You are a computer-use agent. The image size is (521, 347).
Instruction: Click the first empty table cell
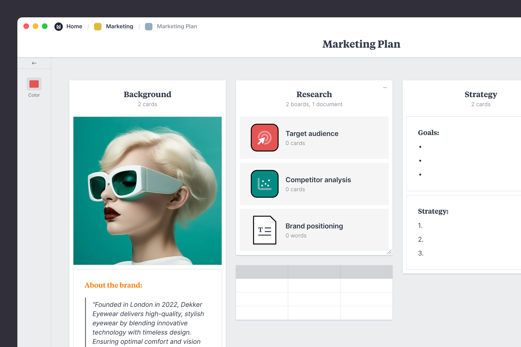click(x=262, y=285)
